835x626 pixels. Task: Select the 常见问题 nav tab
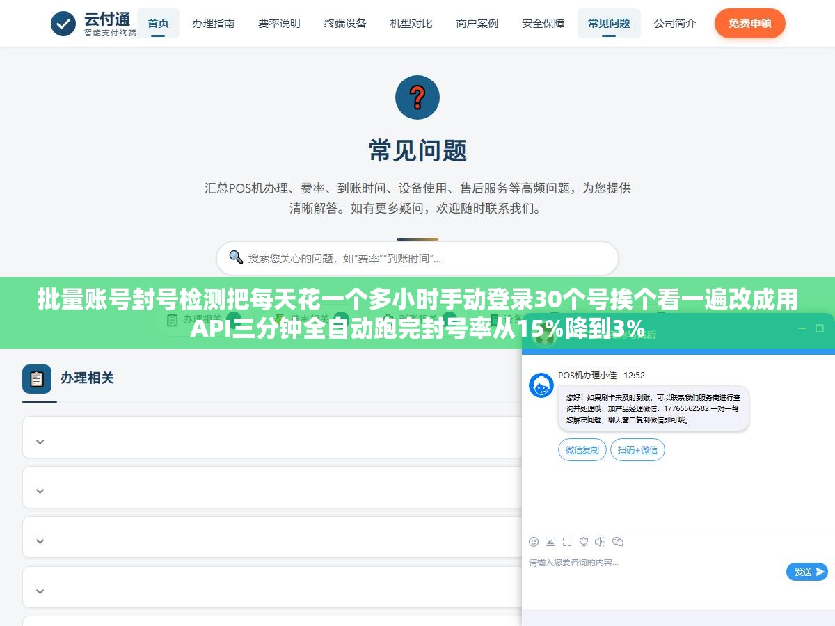tap(609, 23)
